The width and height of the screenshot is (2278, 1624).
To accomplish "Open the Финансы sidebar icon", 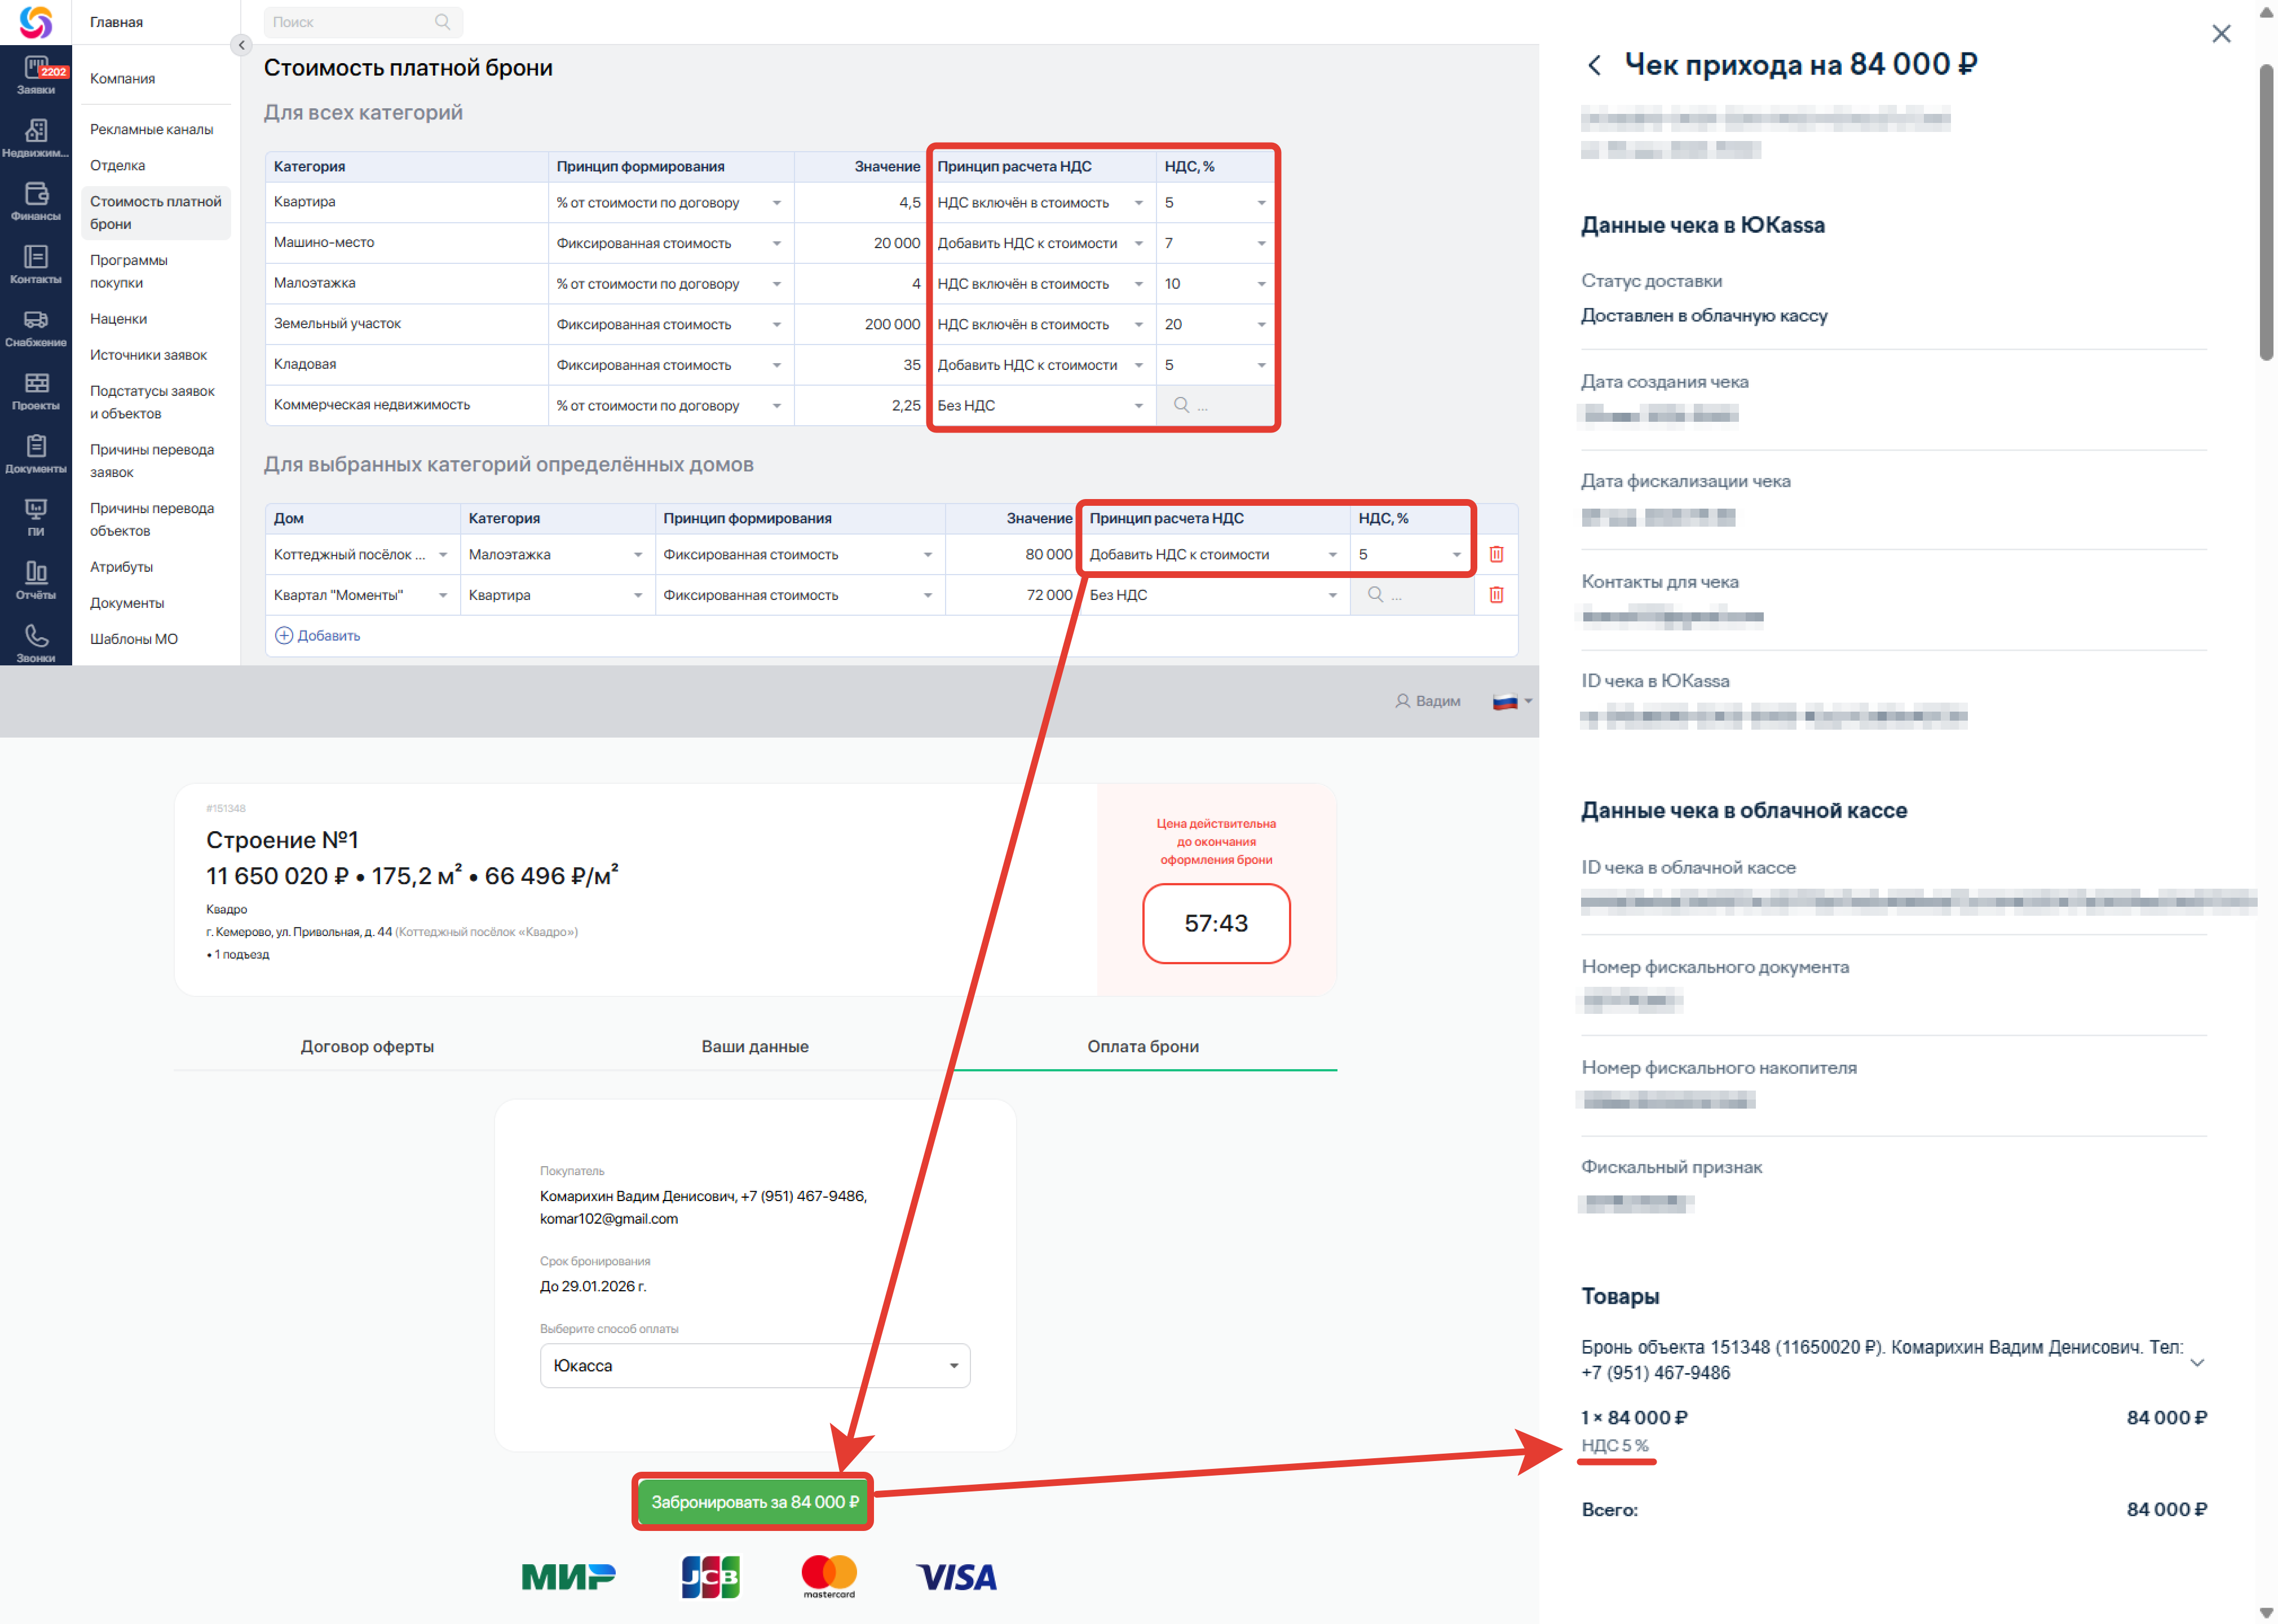I will pyautogui.click(x=36, y=201).
